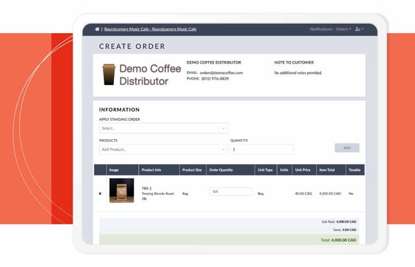The width and height of the screenshot is (415, 267).
Task: Click the Item Total column header
Action: (x=327, y=170)
